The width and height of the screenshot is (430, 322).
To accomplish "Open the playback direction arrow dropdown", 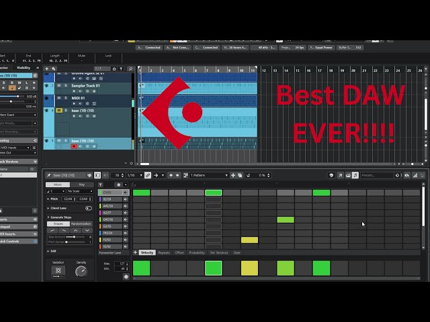I will (163, 175).
